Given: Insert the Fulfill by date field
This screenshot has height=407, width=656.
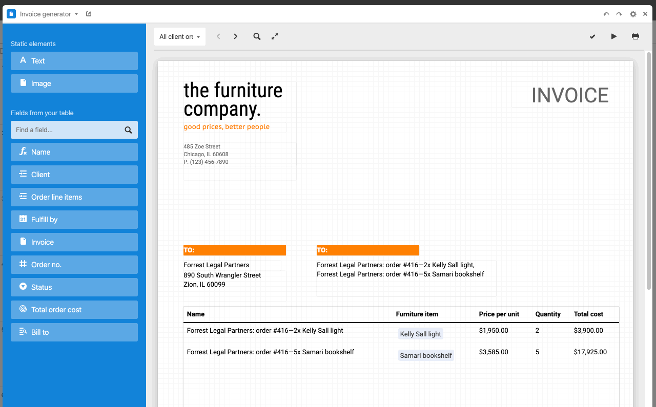Looking at the screenshot, I should tap(74, 220).
